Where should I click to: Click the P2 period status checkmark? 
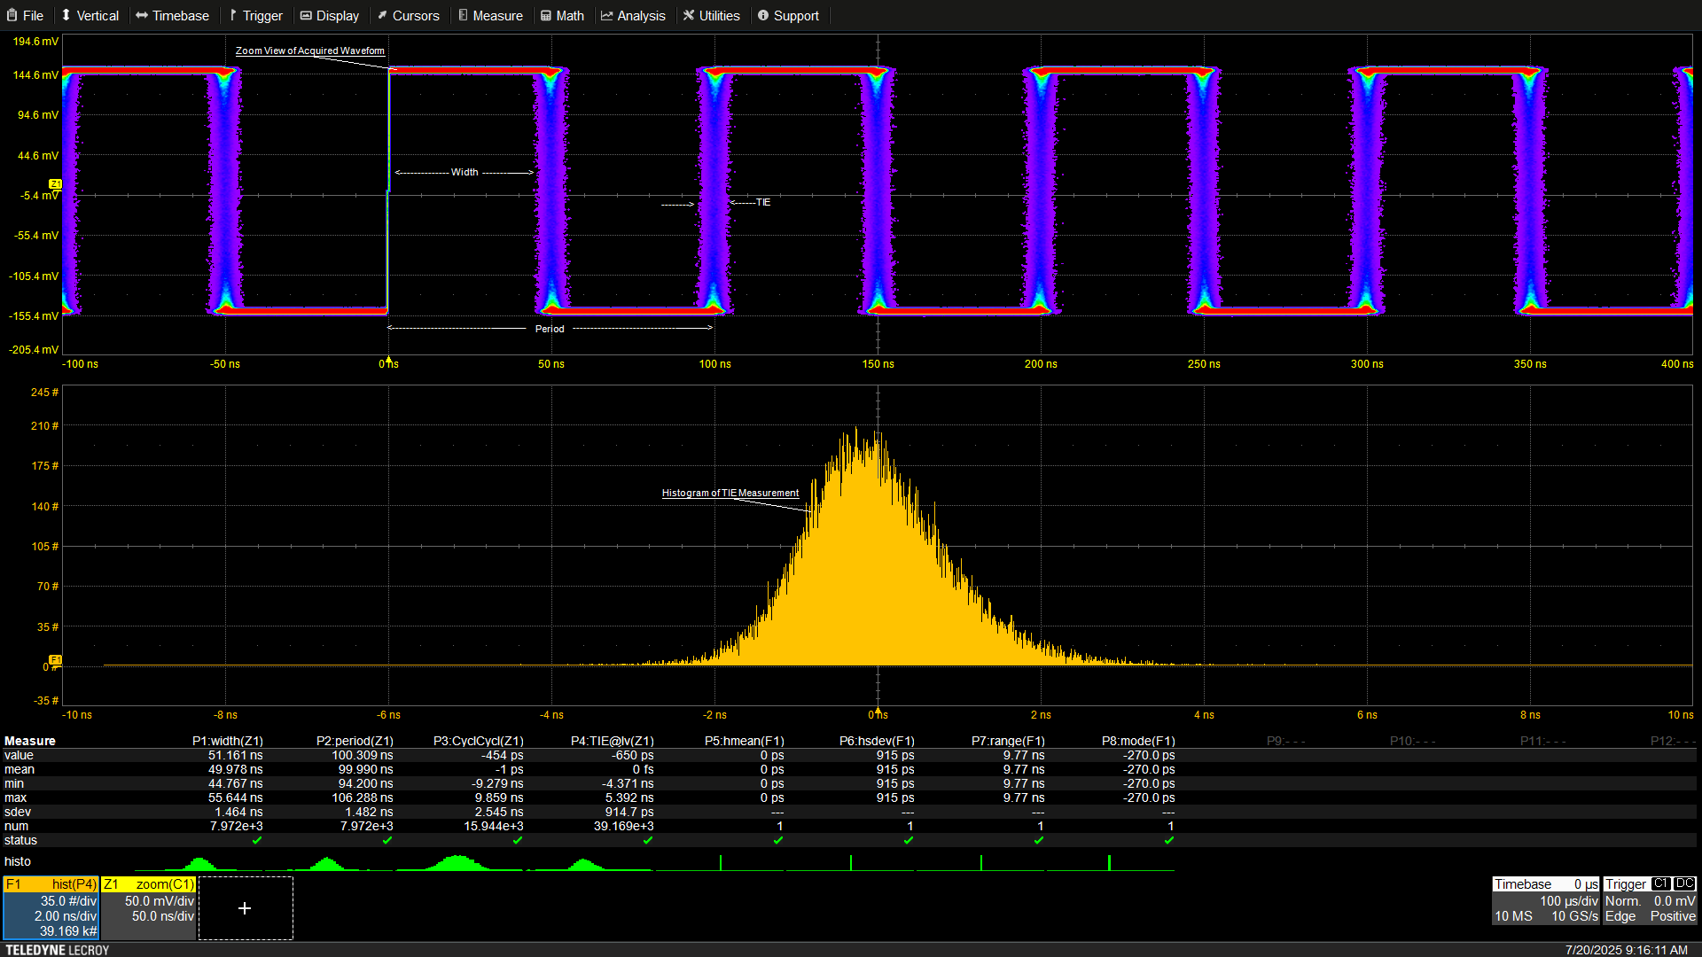[387, 840]
